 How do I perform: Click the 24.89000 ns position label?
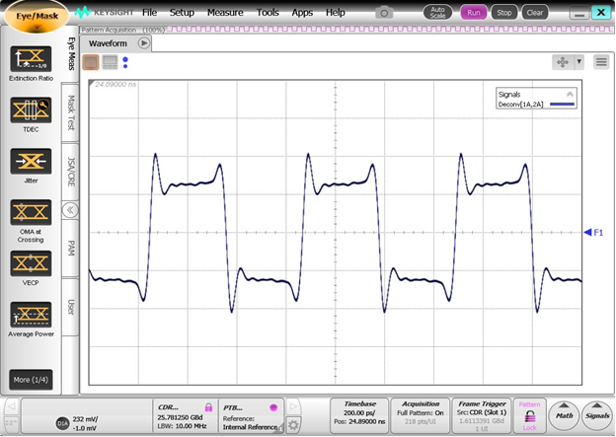(x=115, y=85)
